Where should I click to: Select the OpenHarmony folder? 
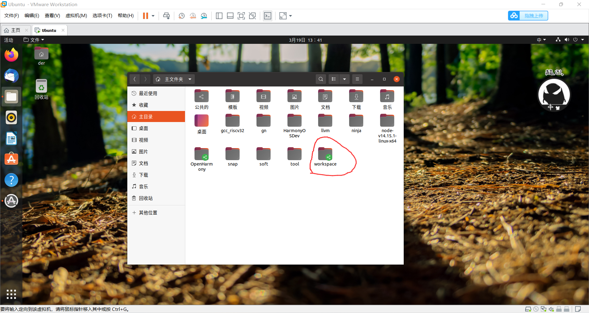202,159
